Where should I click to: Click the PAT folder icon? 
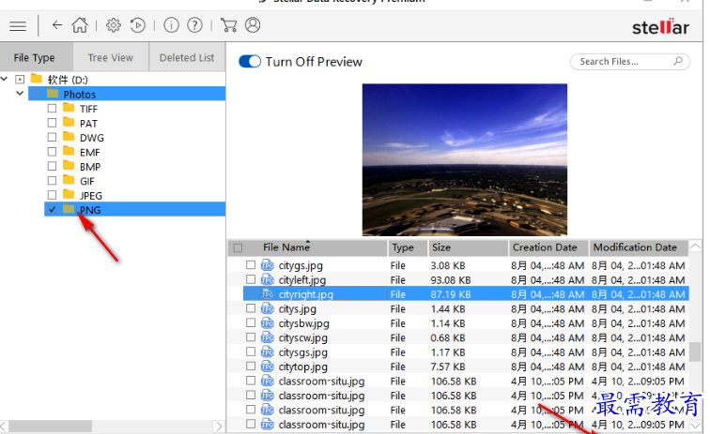[x=69, y=123]
